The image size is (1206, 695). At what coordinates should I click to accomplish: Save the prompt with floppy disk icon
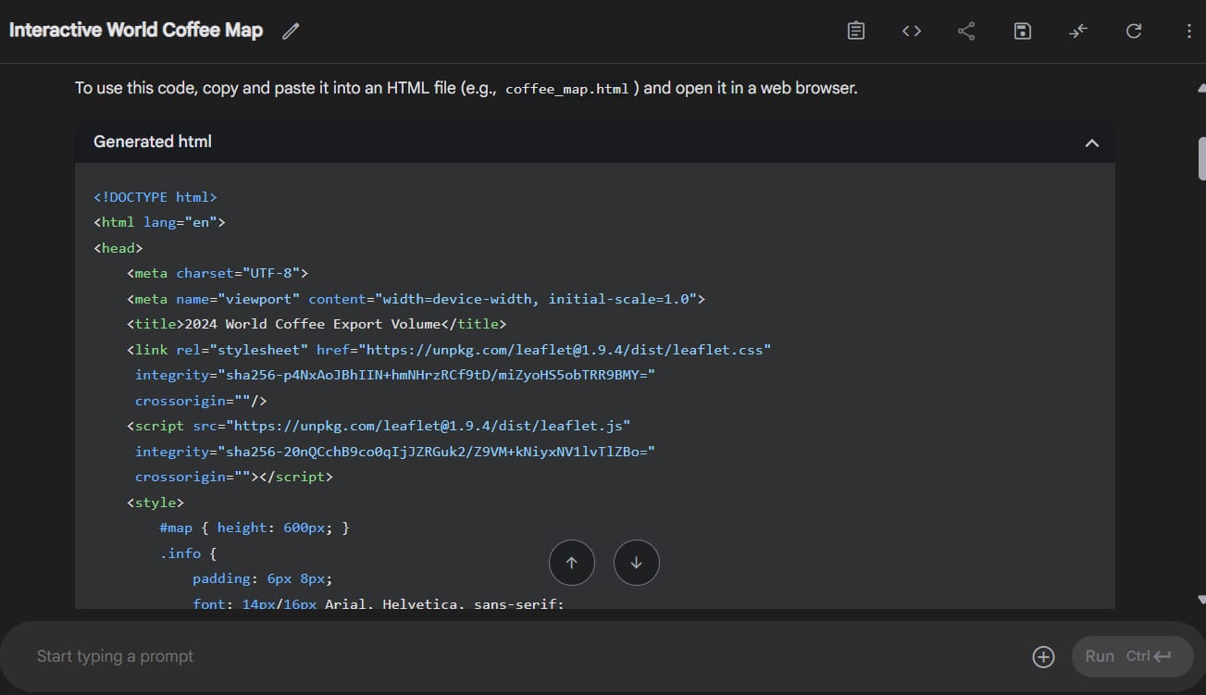point(1022,31)
